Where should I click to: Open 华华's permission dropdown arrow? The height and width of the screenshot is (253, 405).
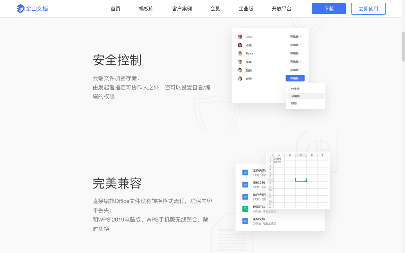click(295, 62)
